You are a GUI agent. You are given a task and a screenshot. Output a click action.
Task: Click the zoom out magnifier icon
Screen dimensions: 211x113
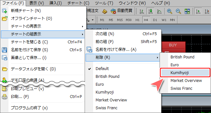(178, 11)
